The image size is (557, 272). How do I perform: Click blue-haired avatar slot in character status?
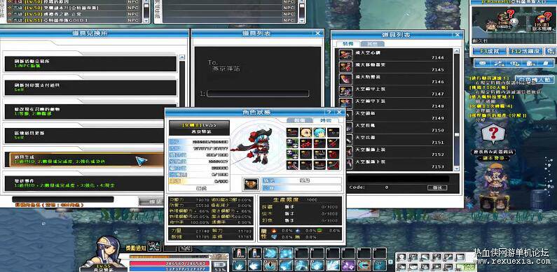click(x=319, y=133)
